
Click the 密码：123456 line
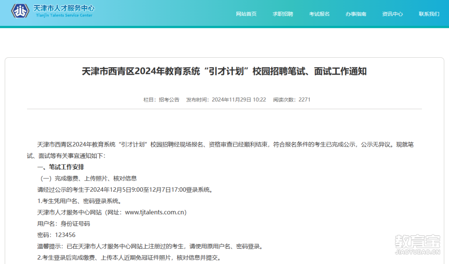pos(57,235)
